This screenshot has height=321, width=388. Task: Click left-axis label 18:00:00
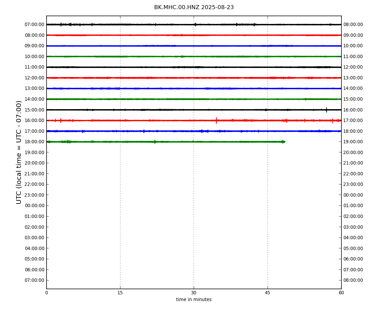(34, 142)
